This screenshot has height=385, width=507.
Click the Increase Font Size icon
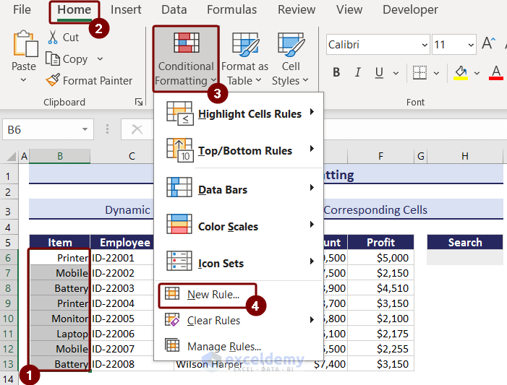click(487, 44)
